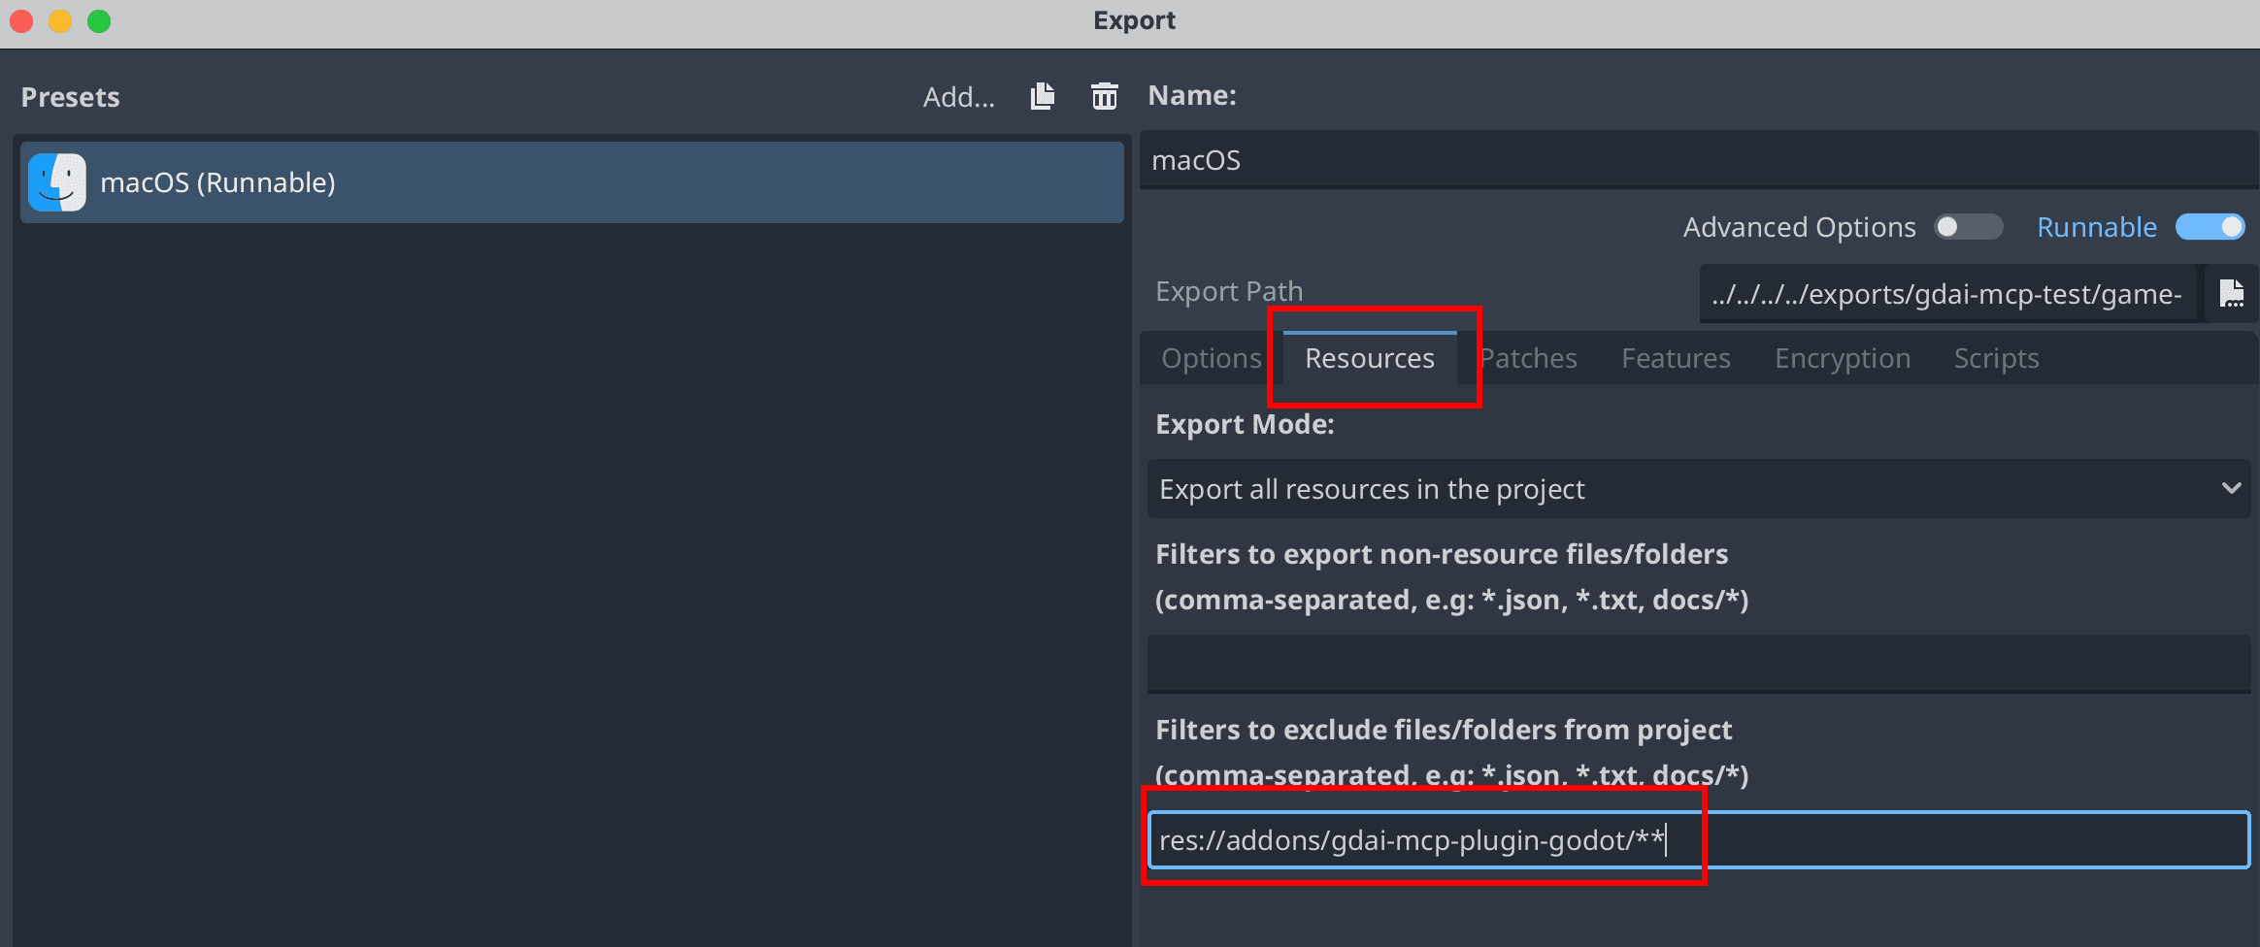Open the Scripts tab
The width and height of the screenshot is (2260, 947).
coord(1996,357)
